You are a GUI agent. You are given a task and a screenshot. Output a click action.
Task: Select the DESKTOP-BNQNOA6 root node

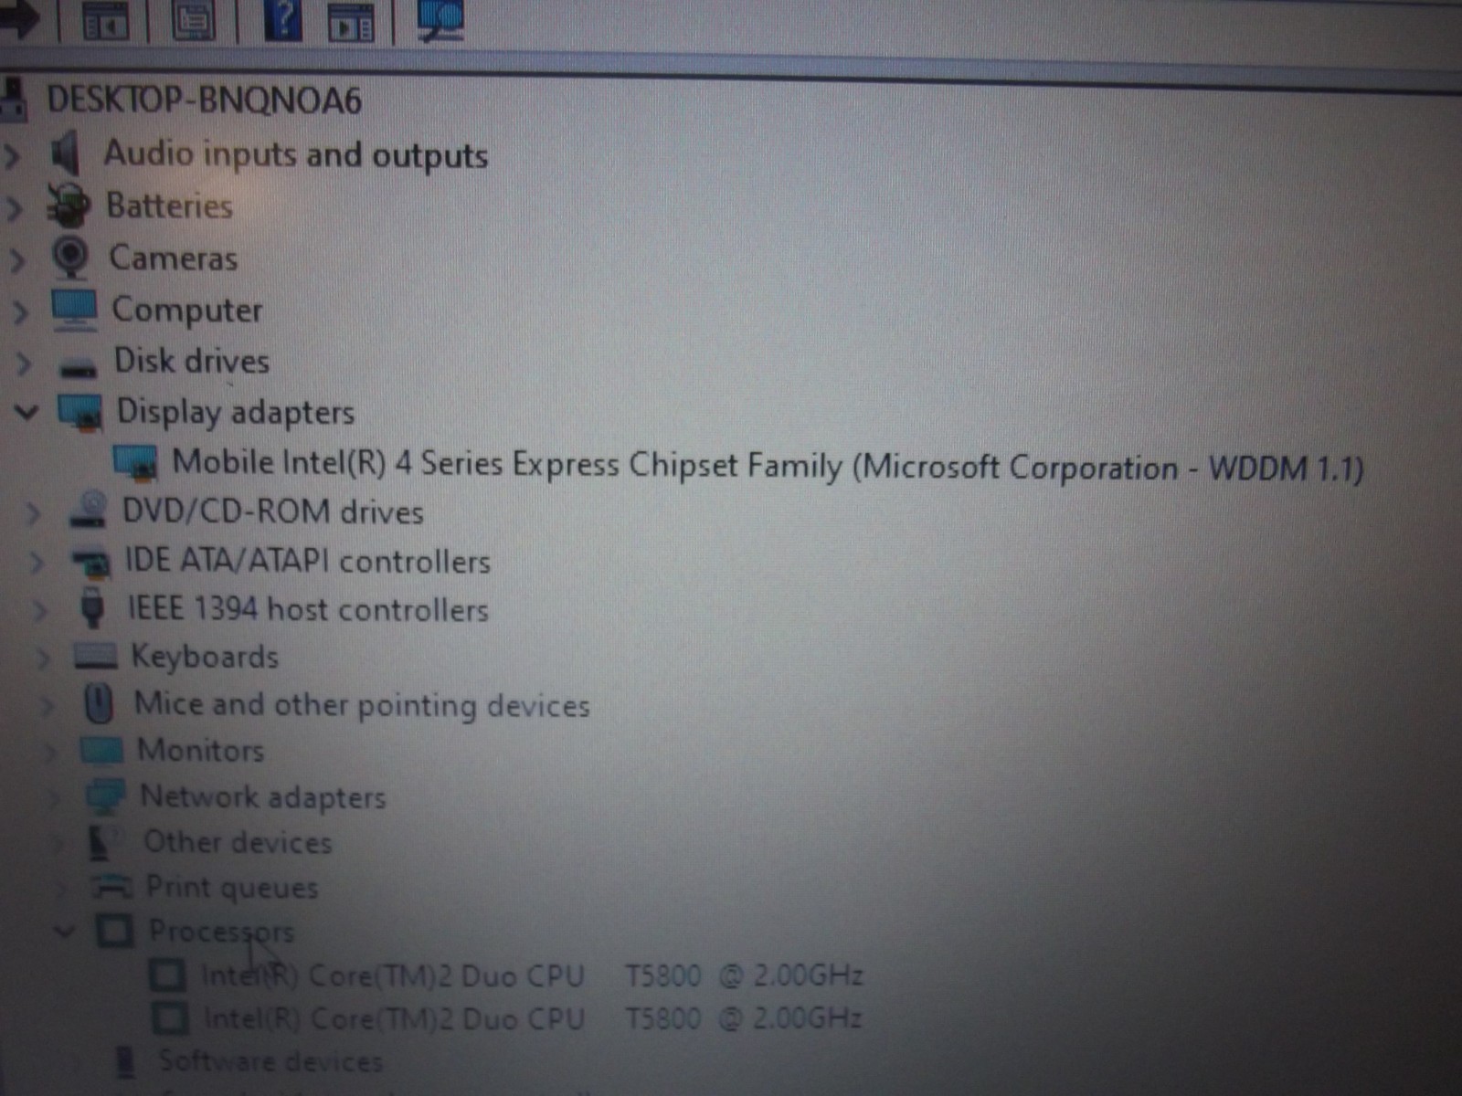205,100
